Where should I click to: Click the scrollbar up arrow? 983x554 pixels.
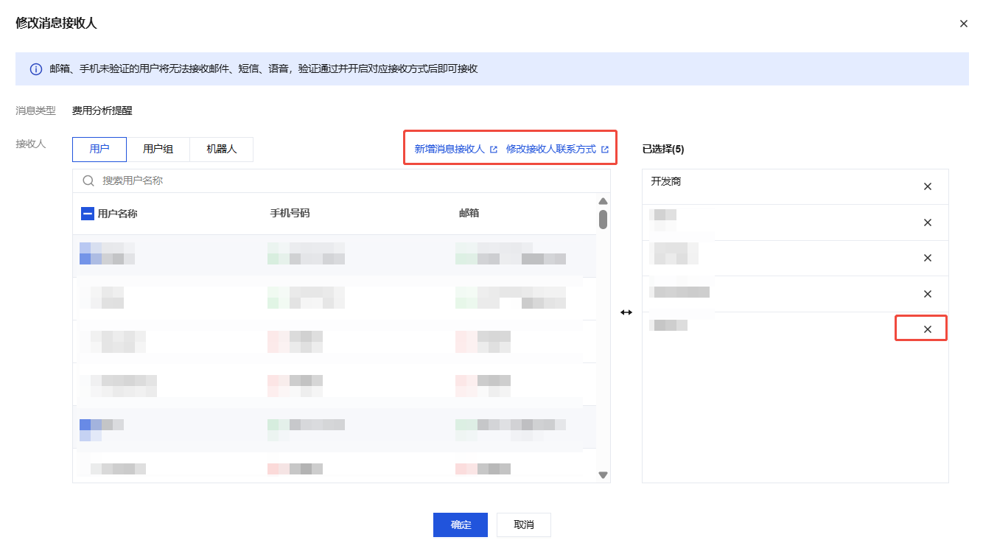[x=603, y=201]
